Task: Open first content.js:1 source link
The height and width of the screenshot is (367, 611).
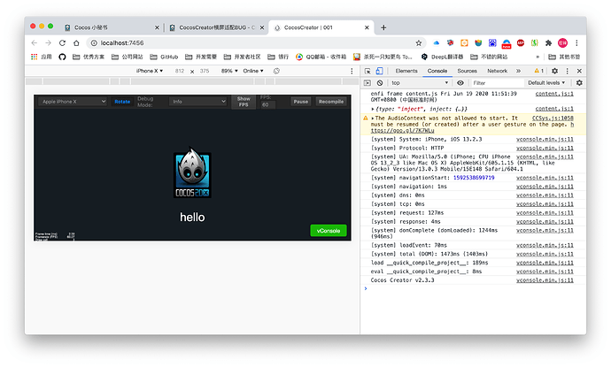Action: pyautogui.click(x=554, y=94)
